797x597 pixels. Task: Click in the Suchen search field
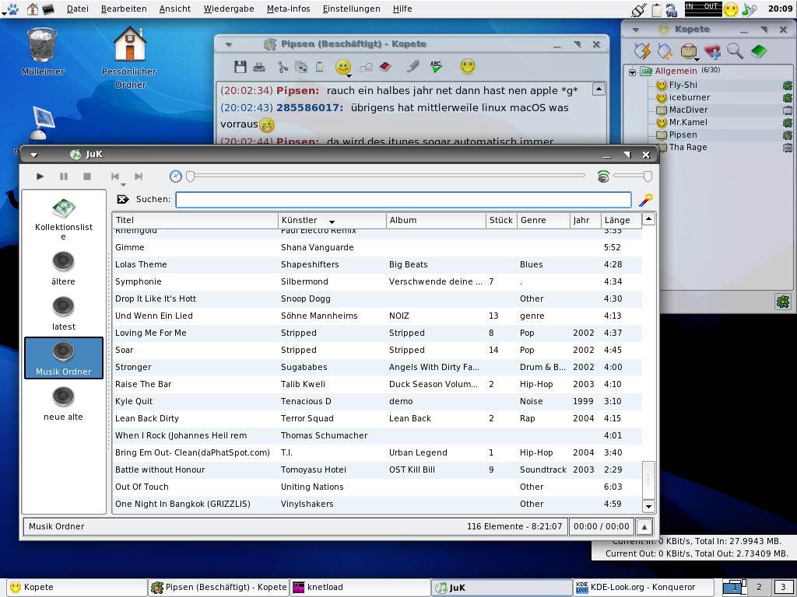(404, 200)
